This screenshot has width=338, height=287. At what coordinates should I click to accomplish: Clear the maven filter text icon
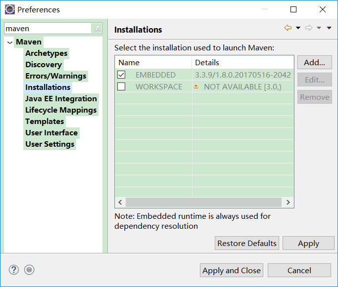(x=97, y=29)
